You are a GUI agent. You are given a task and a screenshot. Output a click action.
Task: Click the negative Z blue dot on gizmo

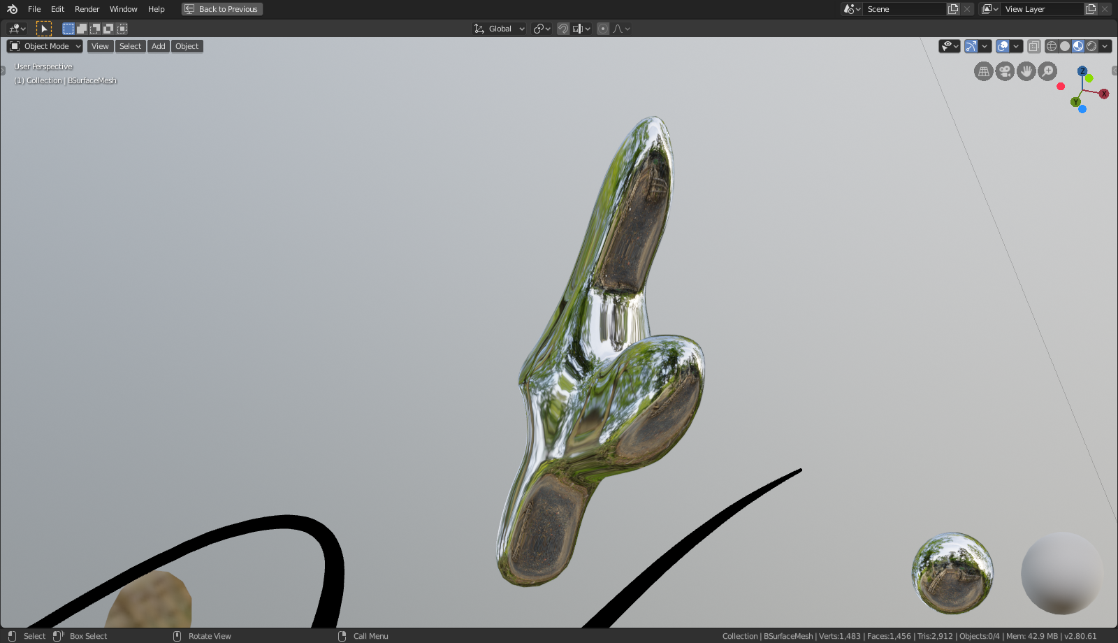coord(1082,109)
